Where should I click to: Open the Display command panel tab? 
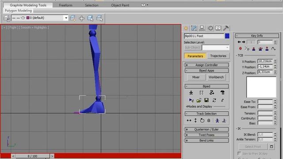tap(218, 28)
